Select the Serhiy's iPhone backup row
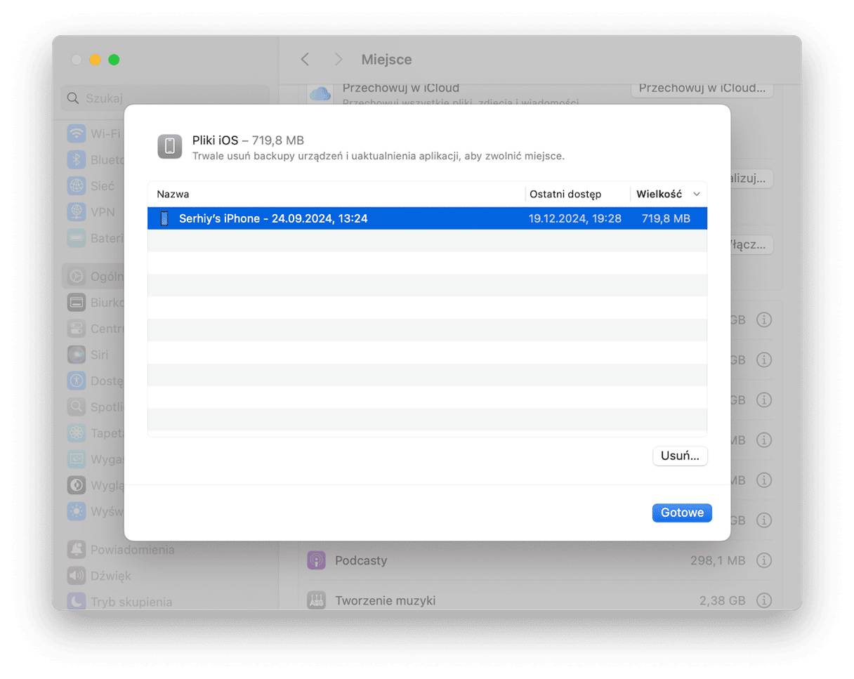Image resolution: width=854 pixels, height=679 pixels. [427, 218]
